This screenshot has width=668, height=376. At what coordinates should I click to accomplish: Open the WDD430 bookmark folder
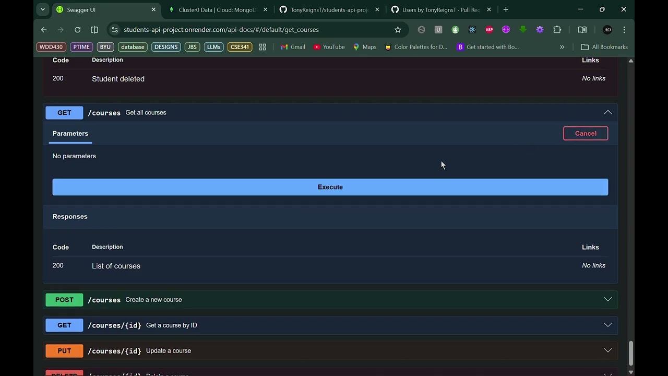point(51,47)
